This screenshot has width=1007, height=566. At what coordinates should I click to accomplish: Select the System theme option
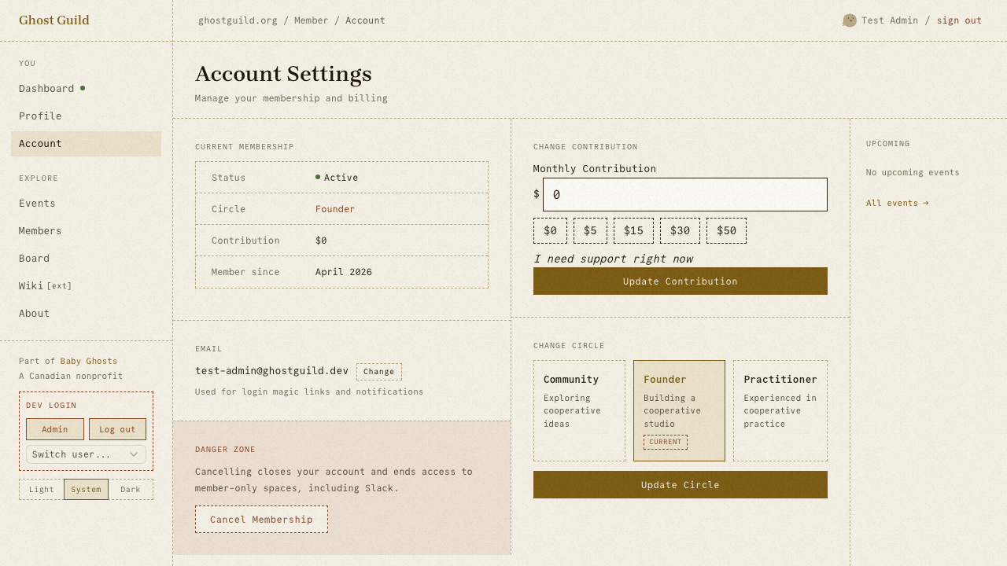click(x=86, y=490)
